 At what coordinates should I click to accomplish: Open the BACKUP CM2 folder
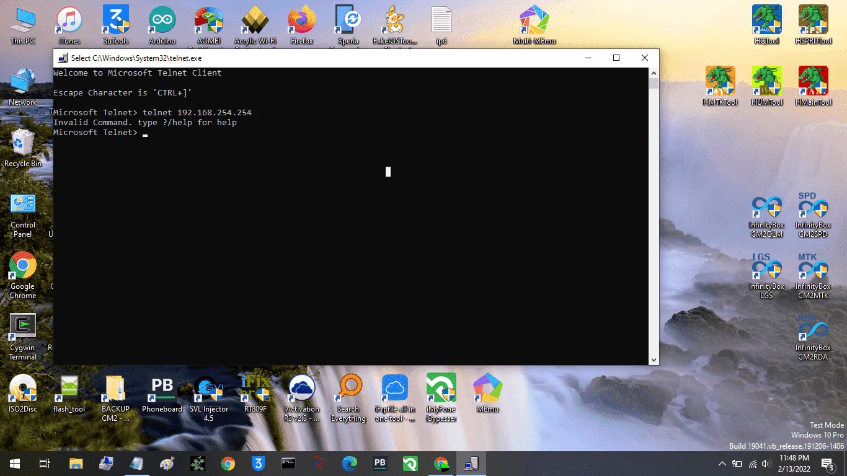point(116,397)
